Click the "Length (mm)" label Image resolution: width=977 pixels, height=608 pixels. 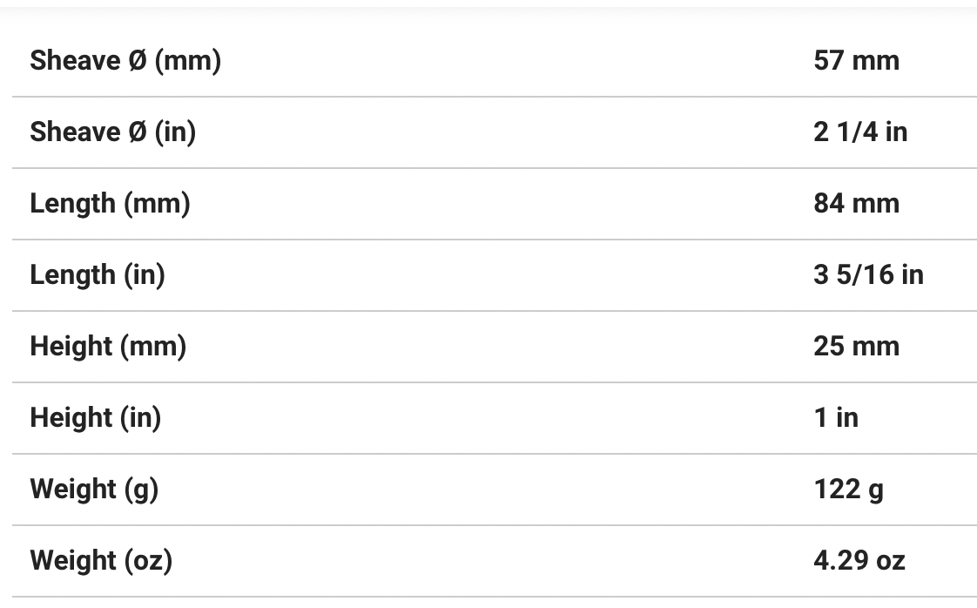click(x=110, y=204)
